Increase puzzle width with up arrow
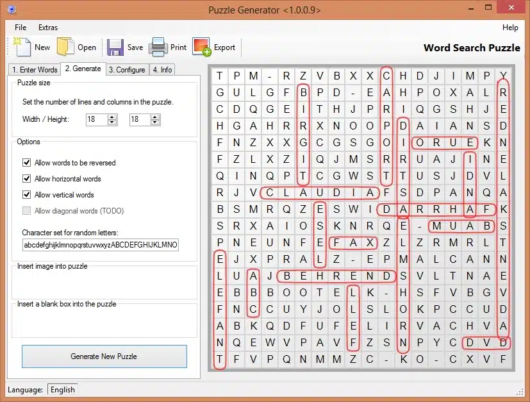530x402 pixels. [112, 117]
